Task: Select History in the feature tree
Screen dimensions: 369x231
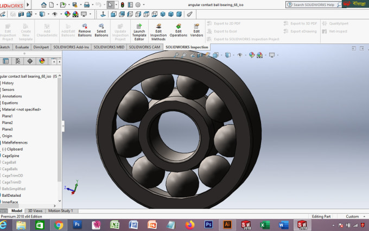Action: pyautogui.click(x=8, y=83)
